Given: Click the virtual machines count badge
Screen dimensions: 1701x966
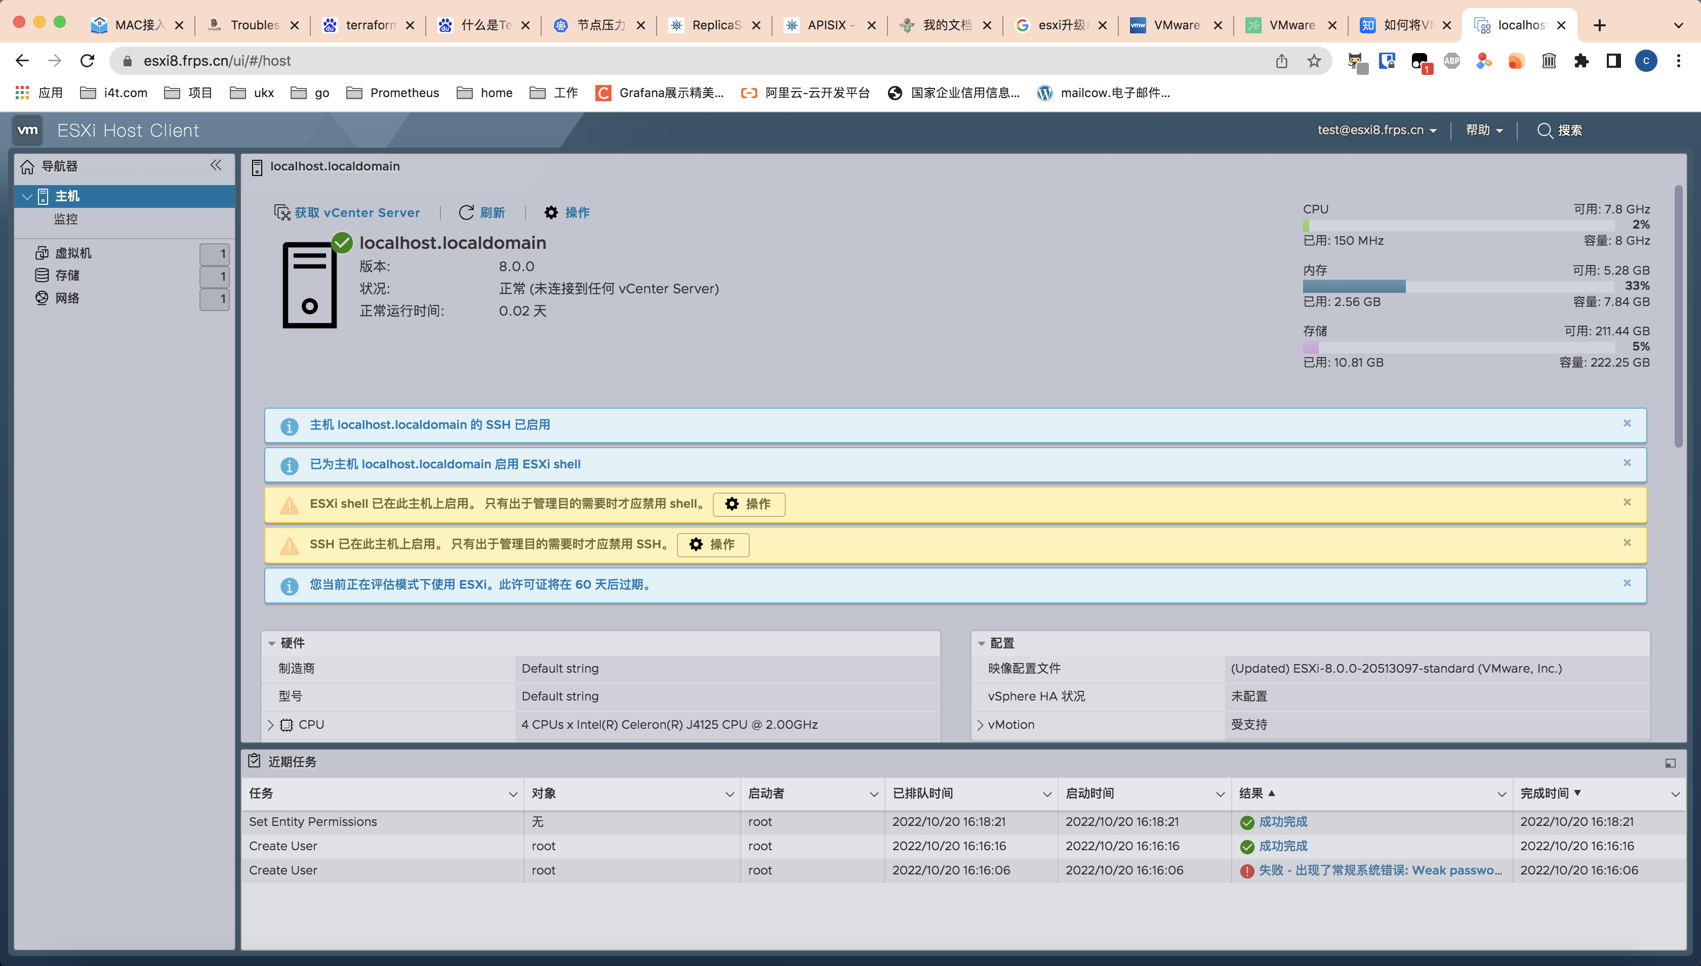Looking at the screenshot, I should tap(215, 253).
